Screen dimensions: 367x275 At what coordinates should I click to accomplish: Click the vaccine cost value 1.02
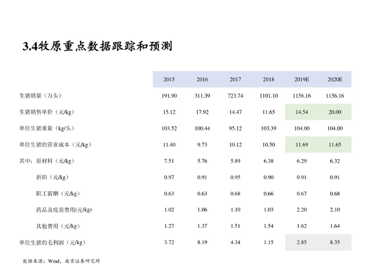(169, 210)
